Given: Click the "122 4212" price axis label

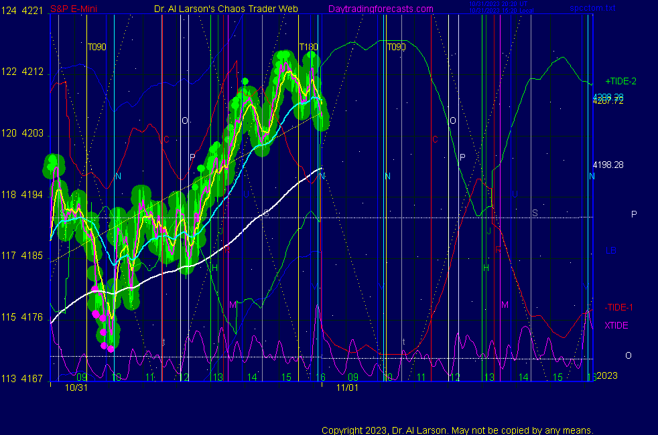Looking at the screenshot, I should 22,72.
